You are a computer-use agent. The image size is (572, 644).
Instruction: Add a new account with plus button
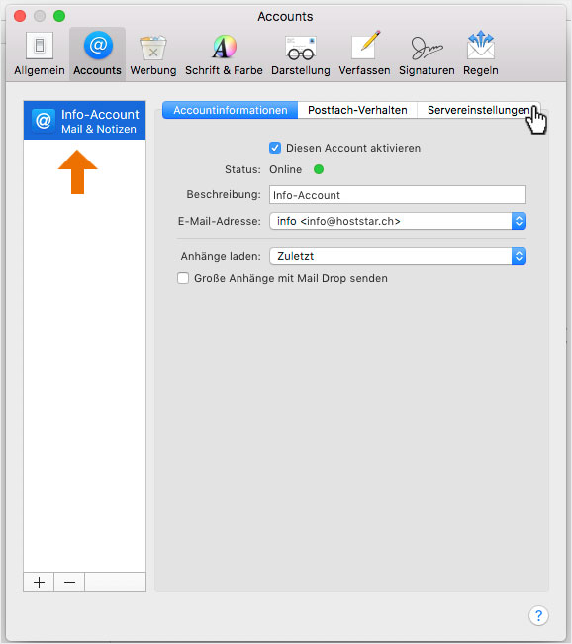39,582
